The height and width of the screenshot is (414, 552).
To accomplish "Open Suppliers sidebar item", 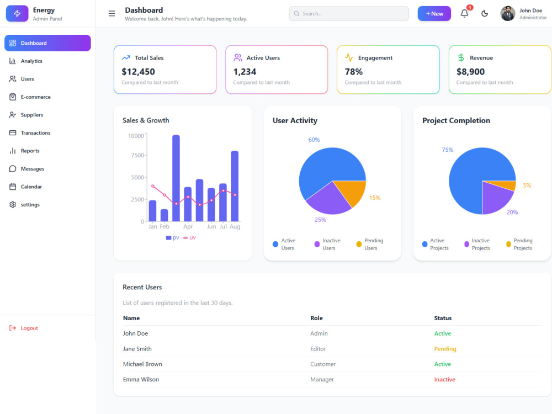I will [47, 115].
